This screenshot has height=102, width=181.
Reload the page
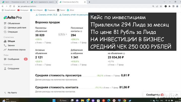[10, 6]
